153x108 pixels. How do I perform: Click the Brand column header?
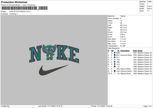pyautogui.click(x=140, y=51)
